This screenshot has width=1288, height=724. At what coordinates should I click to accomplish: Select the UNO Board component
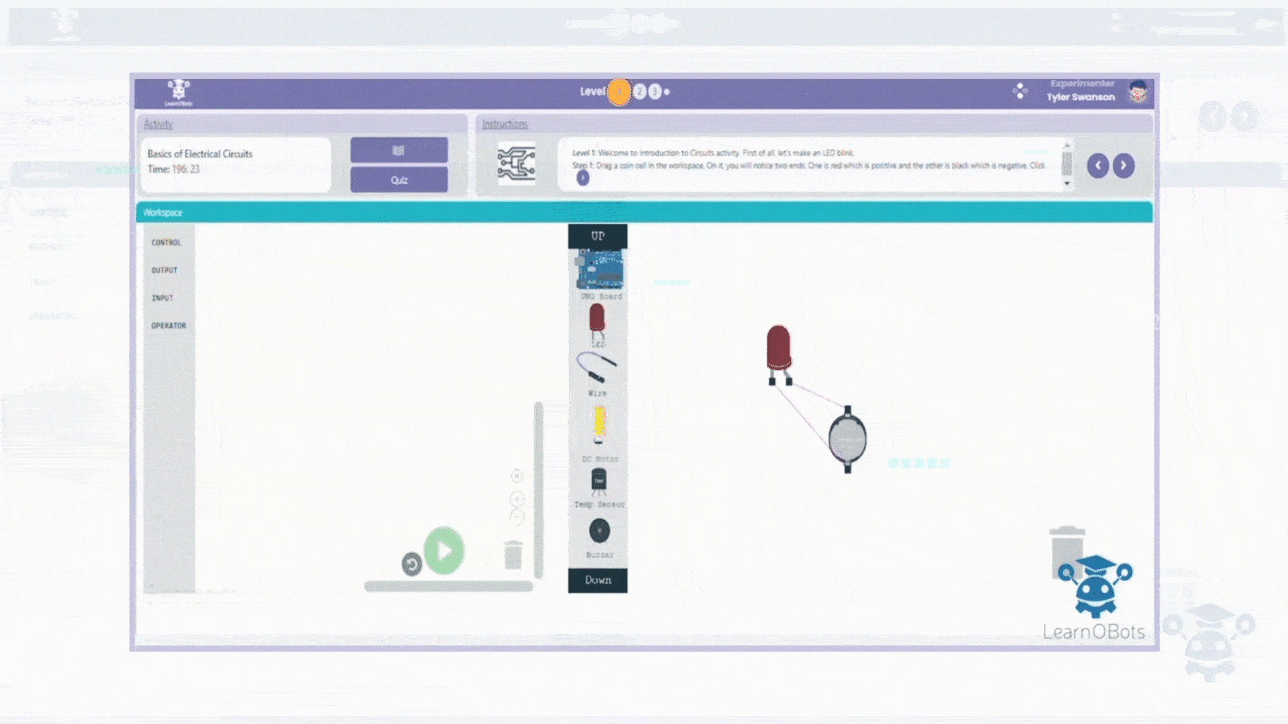600,269
